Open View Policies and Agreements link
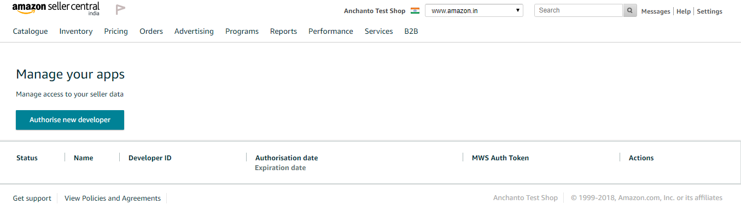 click(113, 198)
